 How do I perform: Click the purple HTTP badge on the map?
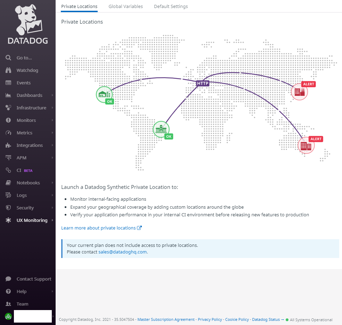click(203, 83)
